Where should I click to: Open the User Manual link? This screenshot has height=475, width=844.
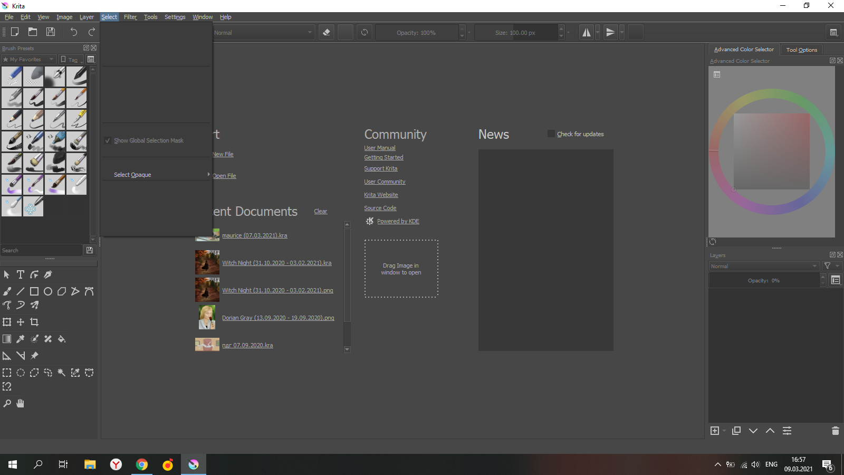[380, 148]
